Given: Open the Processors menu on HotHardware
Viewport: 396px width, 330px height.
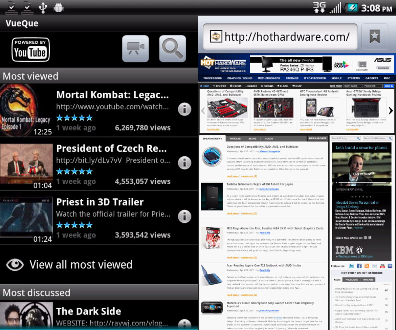Looking at the screenshot, I should (x=213, y=78).
